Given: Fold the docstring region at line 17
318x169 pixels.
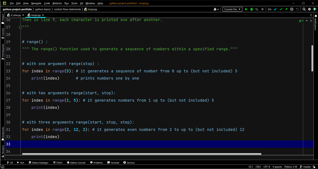Looking at the screenshot, I should (x=20, y=27).
